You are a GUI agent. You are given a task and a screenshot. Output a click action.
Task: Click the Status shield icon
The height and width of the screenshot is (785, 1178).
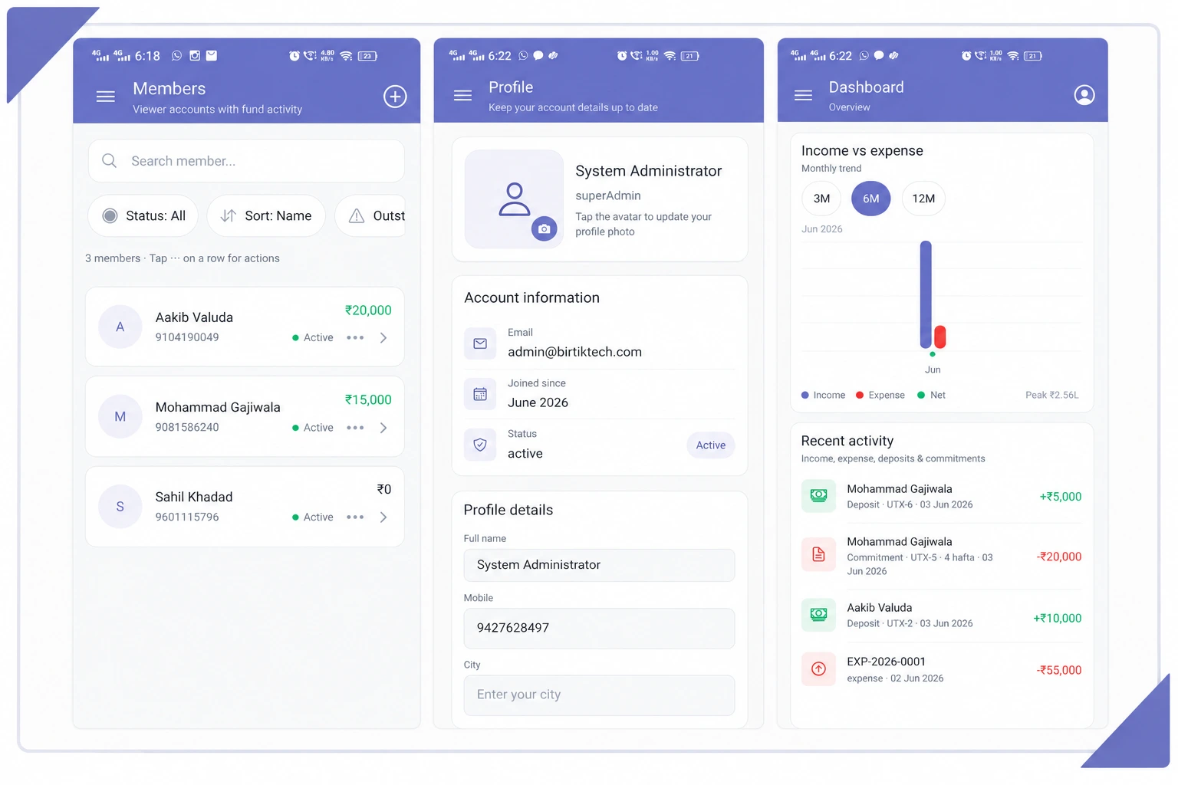coord(480,445)
